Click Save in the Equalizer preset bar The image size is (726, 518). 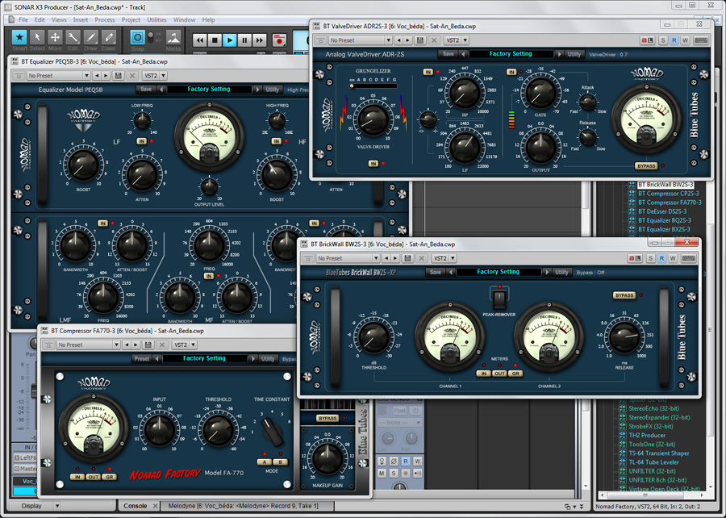point(146,90)
